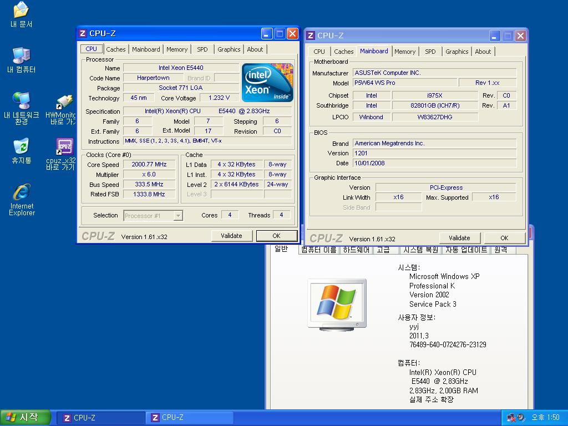The height and width of the screenshot is (426, 568).
Task: Switch to CPU tab in left CPU-Z
Action: tap(92, 49)
